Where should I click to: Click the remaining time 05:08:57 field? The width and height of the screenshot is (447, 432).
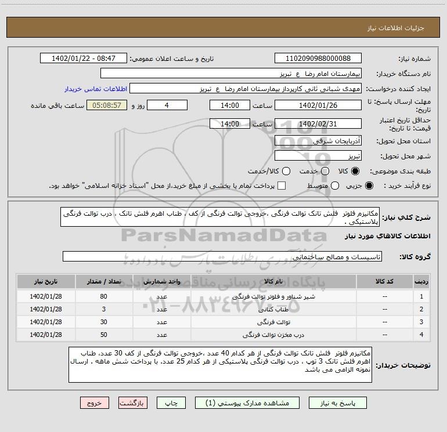[x=107, y=105]
